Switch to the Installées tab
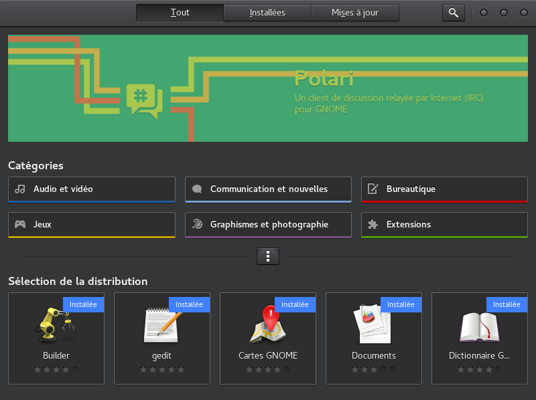Viewport: 536px width, 400px height. 267,13
